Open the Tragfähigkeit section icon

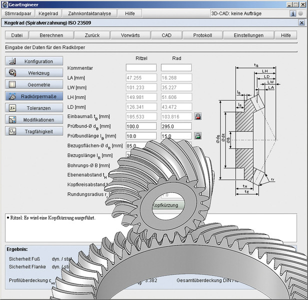coord(11,131)
